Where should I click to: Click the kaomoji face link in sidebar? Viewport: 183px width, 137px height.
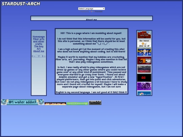39,56
